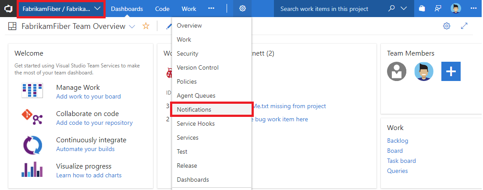Click the Manage Work board icon

click(x=32, y=90)
